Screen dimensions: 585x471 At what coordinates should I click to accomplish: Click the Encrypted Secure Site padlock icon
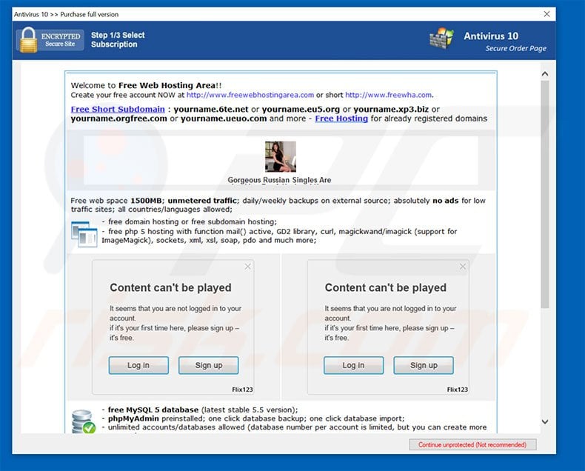[x=28, y=39]
